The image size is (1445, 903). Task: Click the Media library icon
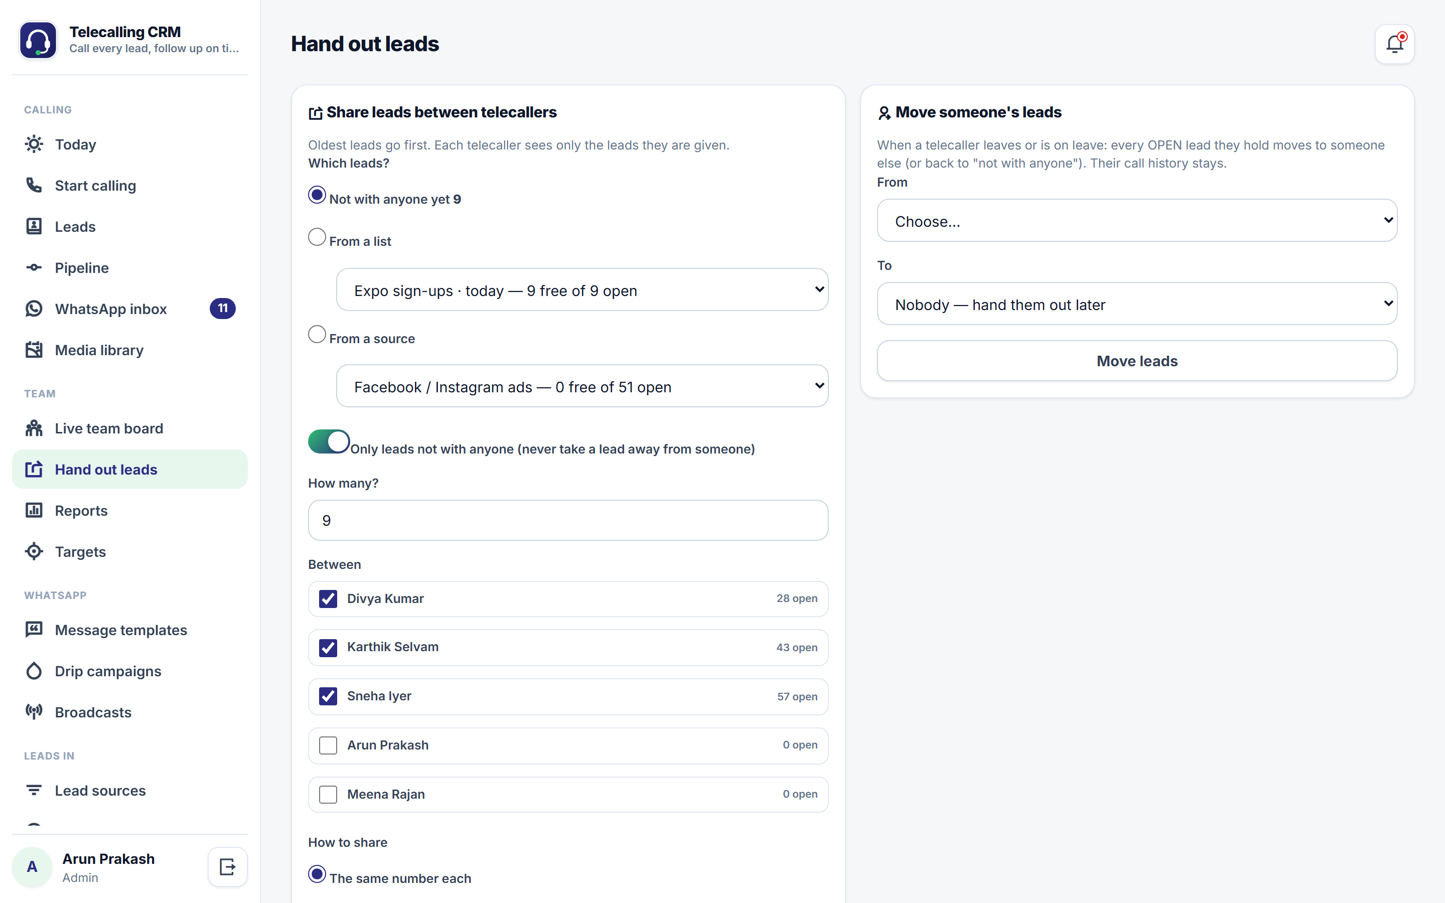point(34,350)
